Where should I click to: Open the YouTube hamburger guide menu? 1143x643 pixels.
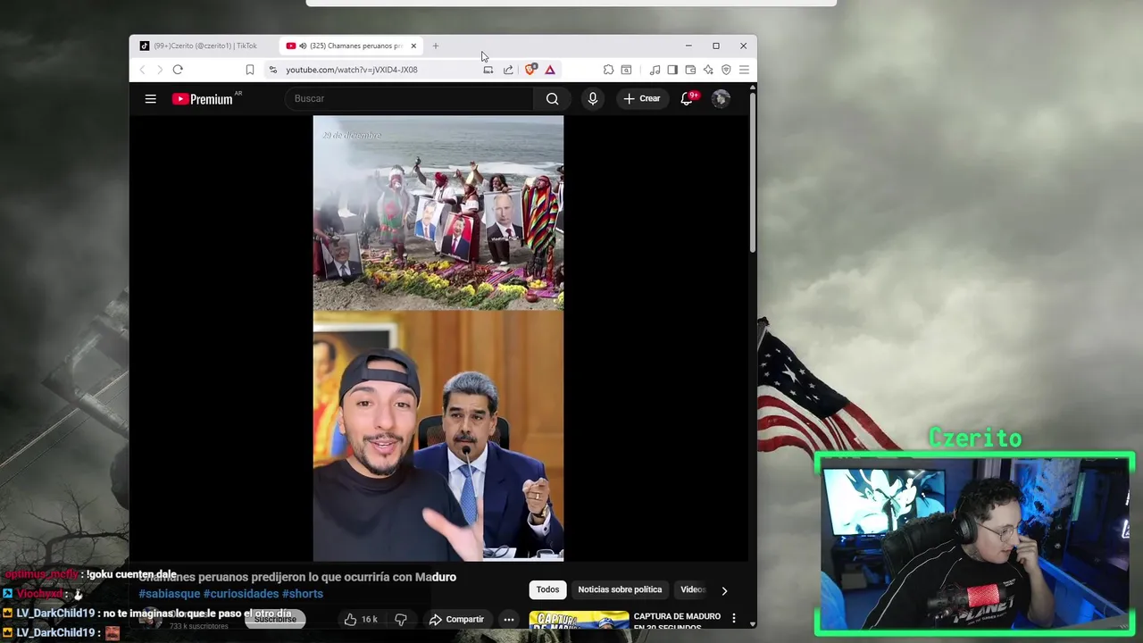pyautogui.click(x=150, y=99)
